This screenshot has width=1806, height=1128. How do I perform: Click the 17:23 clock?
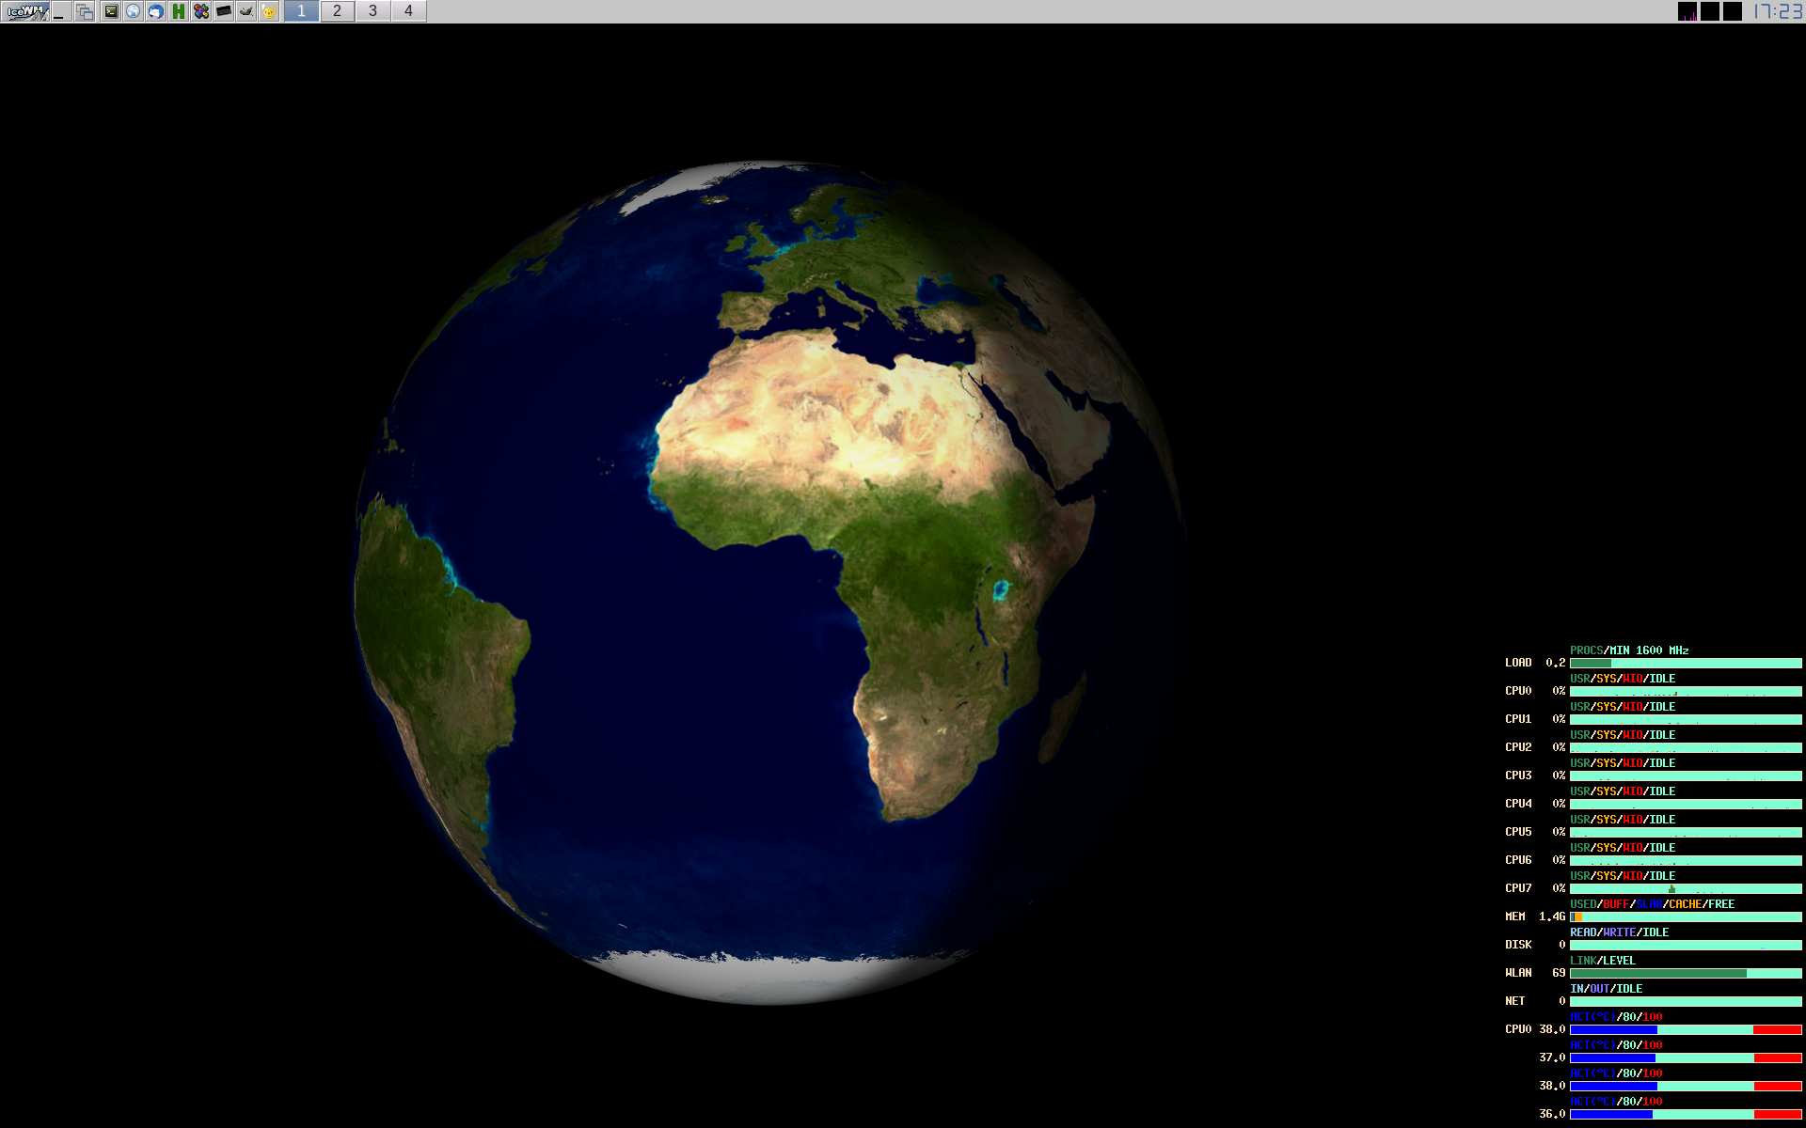click(x=1777, y=11)
